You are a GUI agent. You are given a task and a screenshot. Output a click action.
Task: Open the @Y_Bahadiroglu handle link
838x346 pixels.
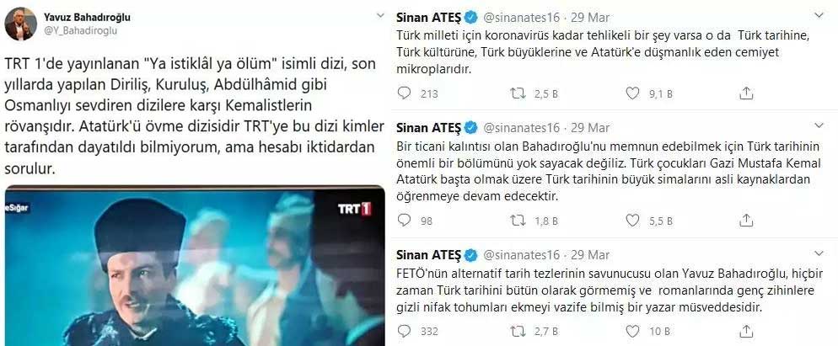[80, 31]
